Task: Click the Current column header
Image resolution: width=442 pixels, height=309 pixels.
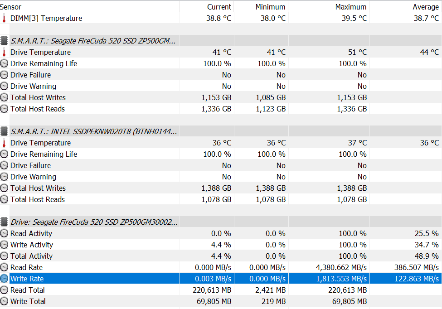Action: point(219,7)
